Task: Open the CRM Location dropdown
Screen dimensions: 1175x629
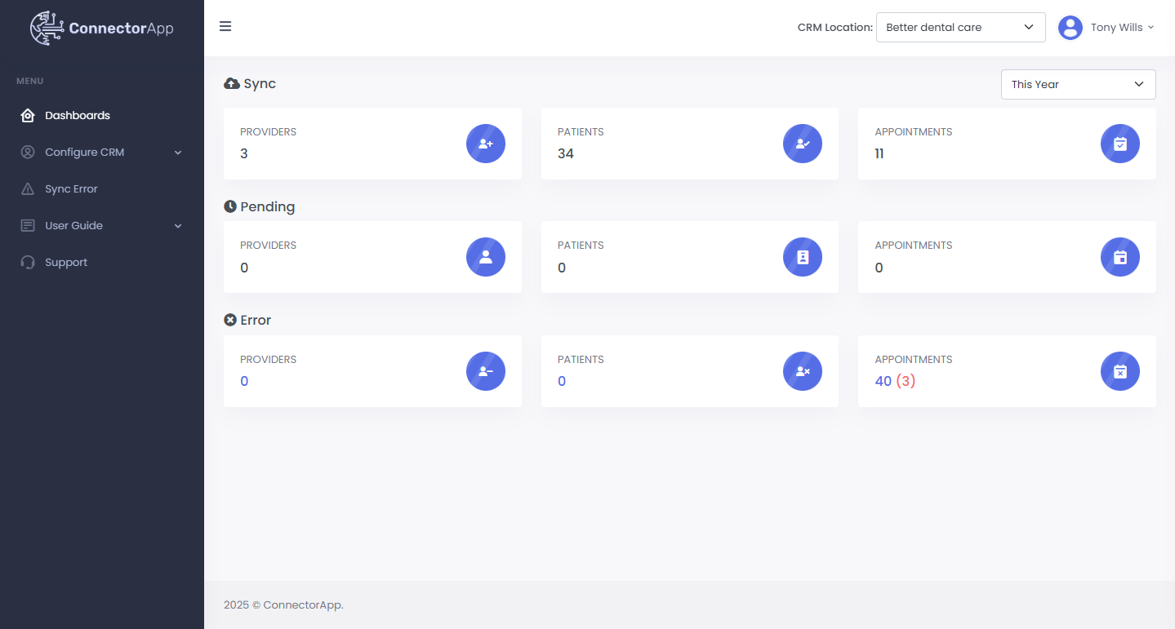Action: tap(960, 27)
